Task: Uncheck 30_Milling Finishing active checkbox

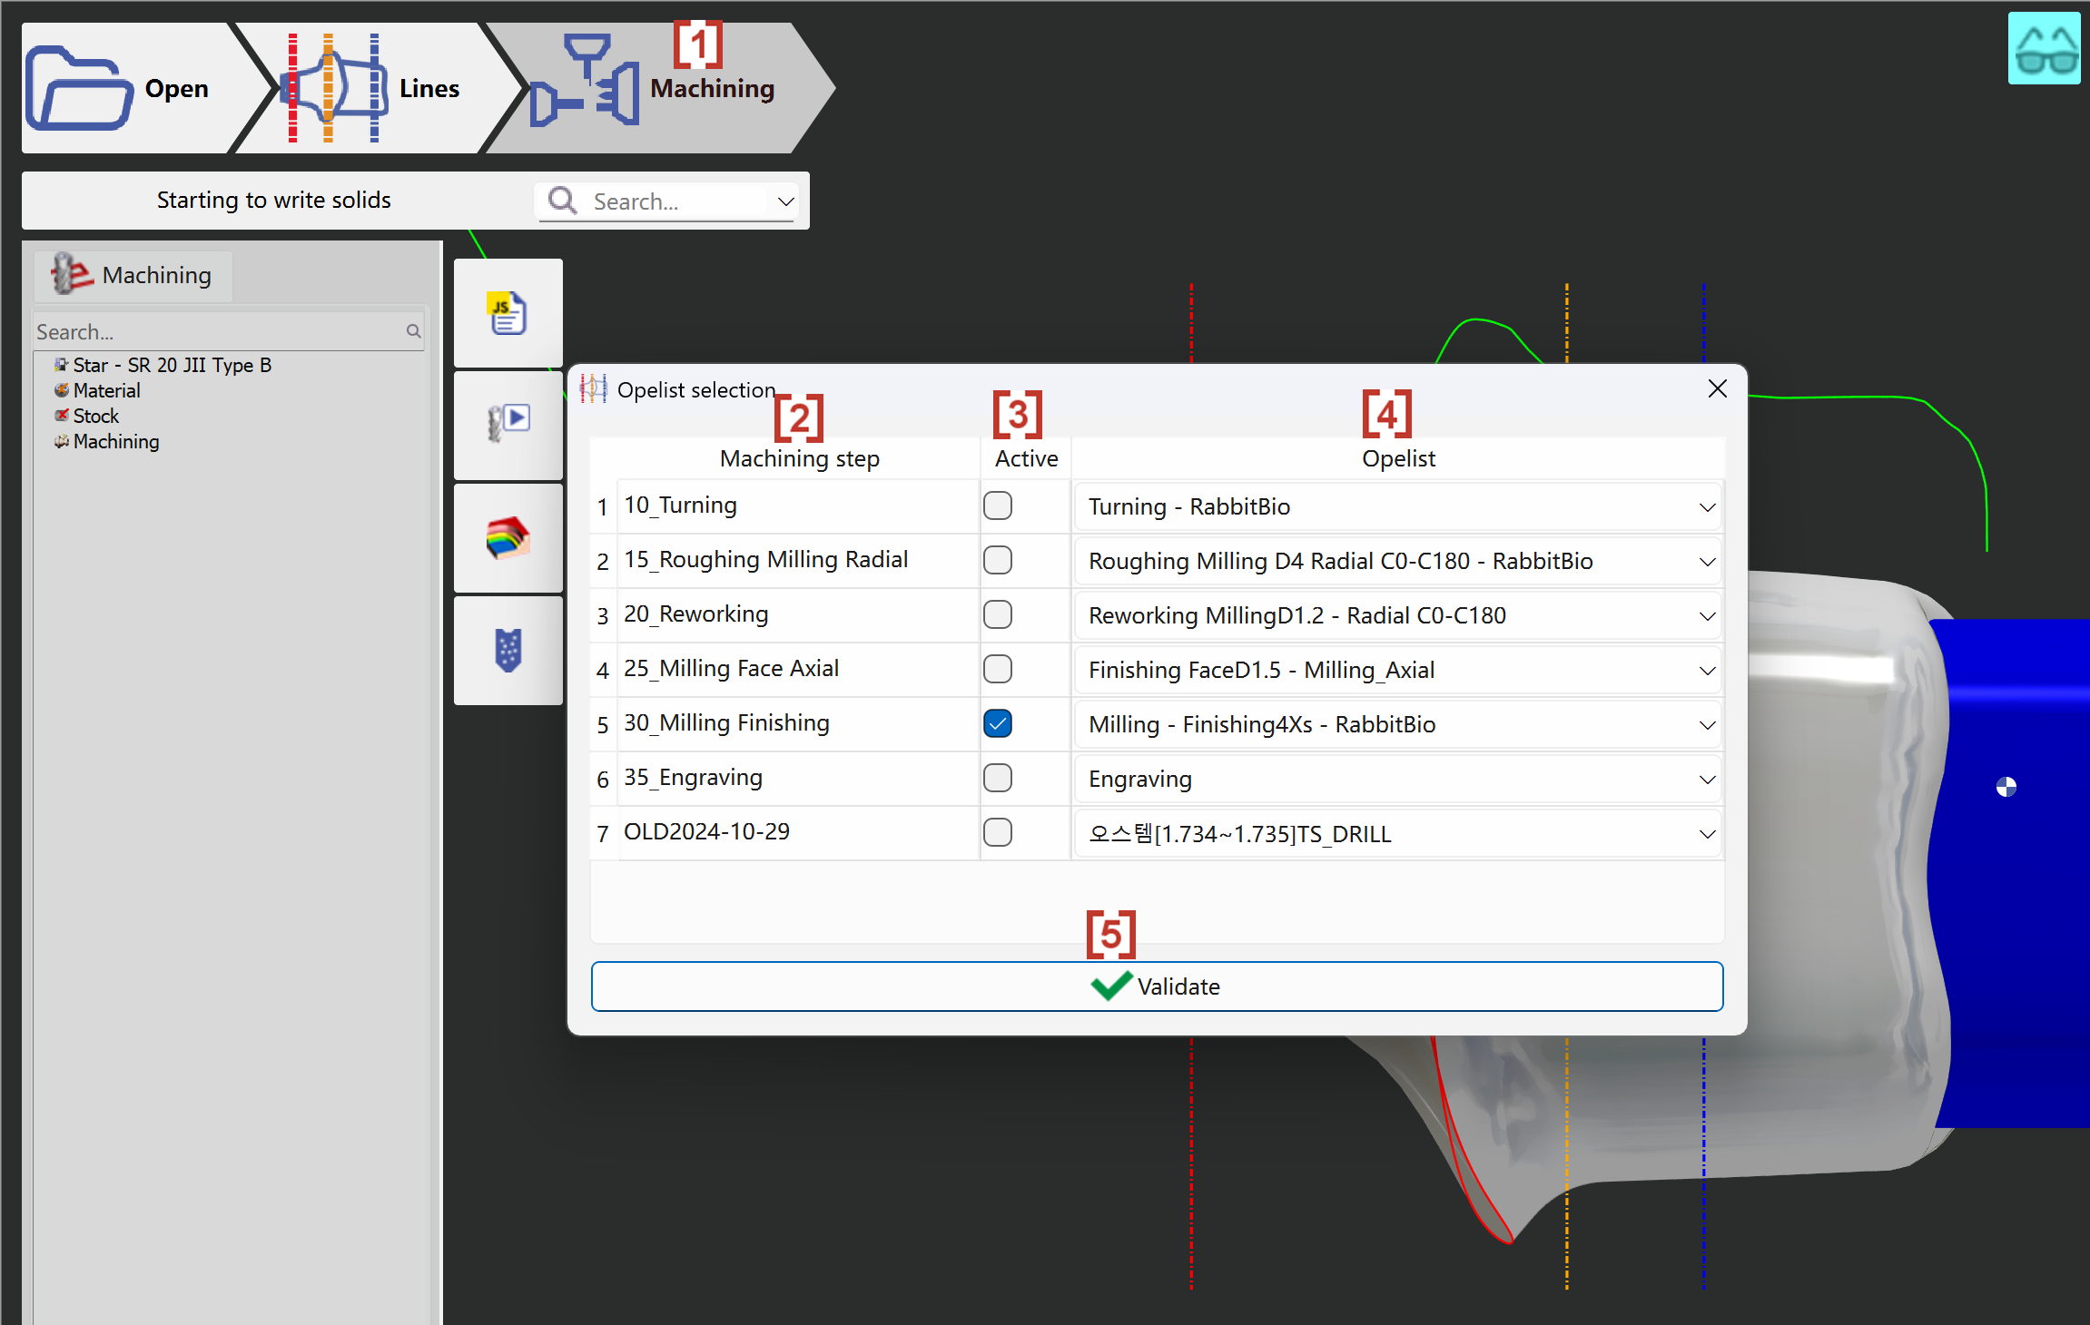Action: [x=997, y=723]
